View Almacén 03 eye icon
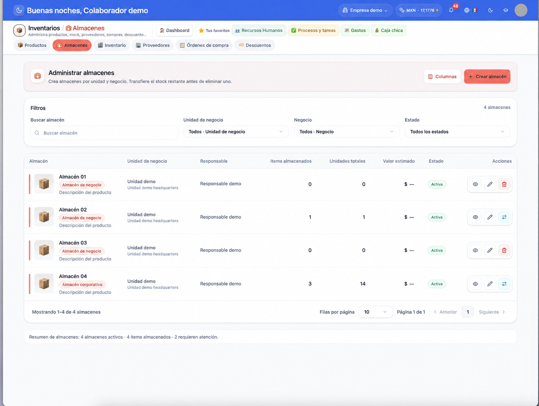This screenshot has height=406, width=539. coord(475,250)
